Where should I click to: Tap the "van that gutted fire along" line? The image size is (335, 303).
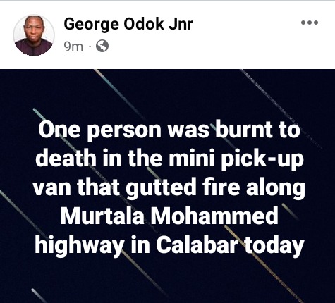pyautogui.click(x=169, y=188)
